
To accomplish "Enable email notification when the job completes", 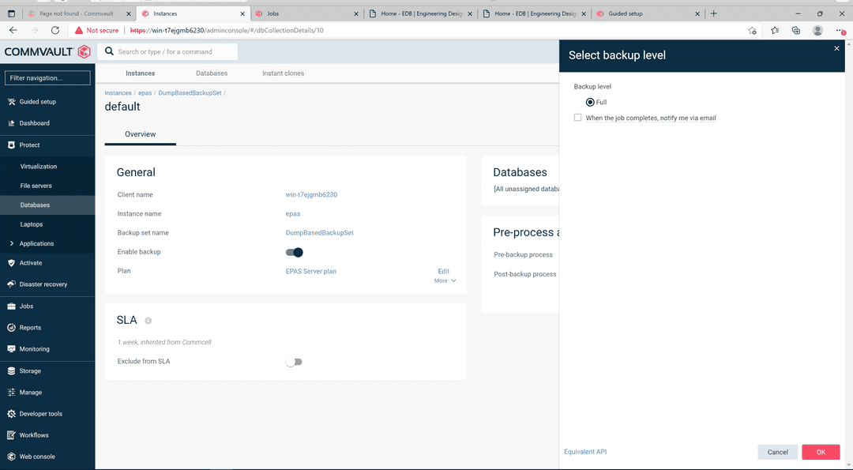I will pos(577,117).
